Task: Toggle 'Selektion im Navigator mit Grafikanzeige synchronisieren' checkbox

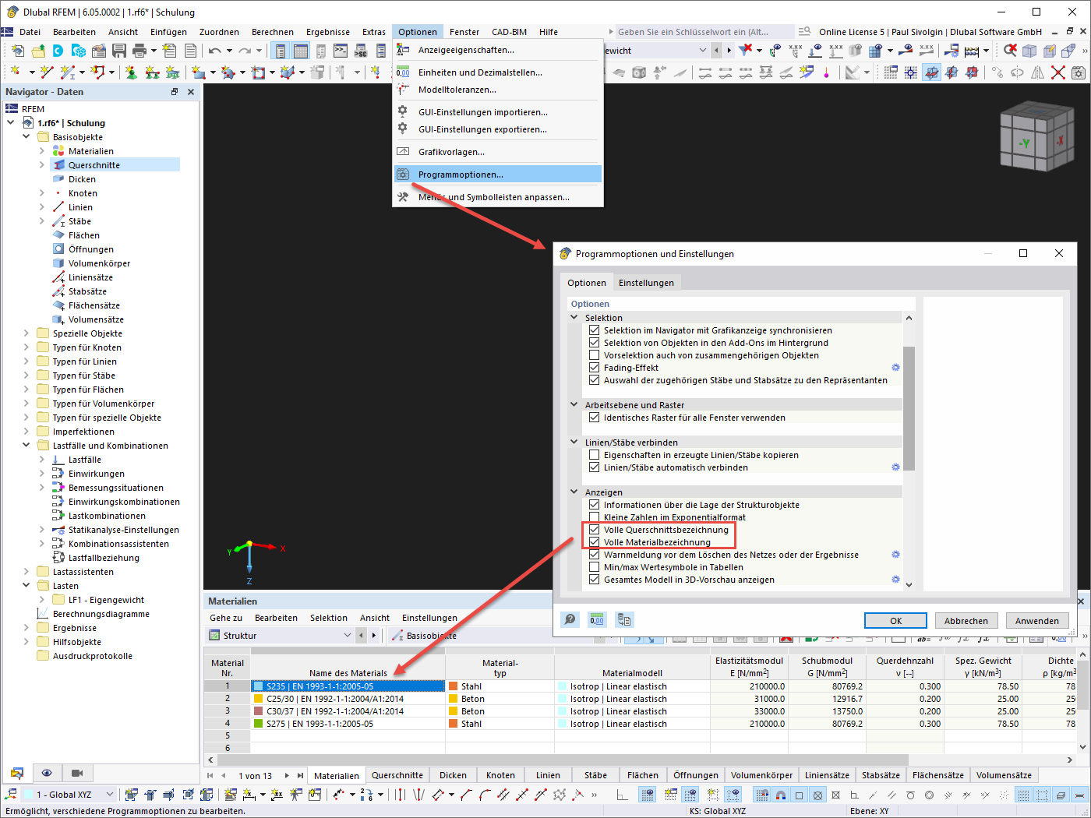Action: coord(595,330)
